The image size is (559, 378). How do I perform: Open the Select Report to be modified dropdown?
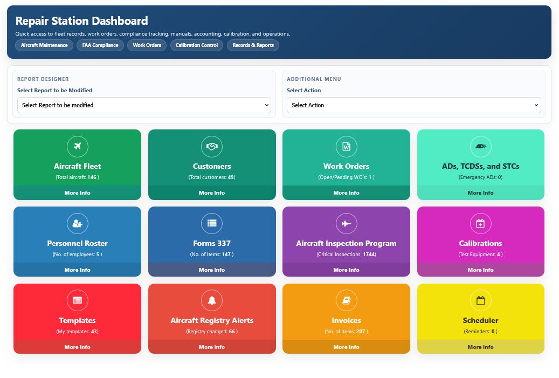(x=144, y=105)
